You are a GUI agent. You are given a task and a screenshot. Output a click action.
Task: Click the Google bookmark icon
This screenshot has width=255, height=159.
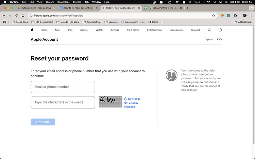click(163, 22)
